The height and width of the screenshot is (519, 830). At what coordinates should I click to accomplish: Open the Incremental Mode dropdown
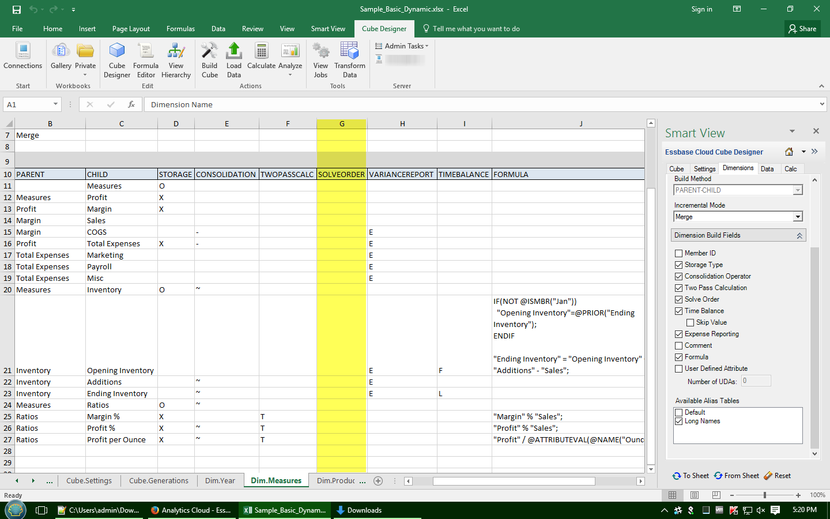(x=798, y=217)
